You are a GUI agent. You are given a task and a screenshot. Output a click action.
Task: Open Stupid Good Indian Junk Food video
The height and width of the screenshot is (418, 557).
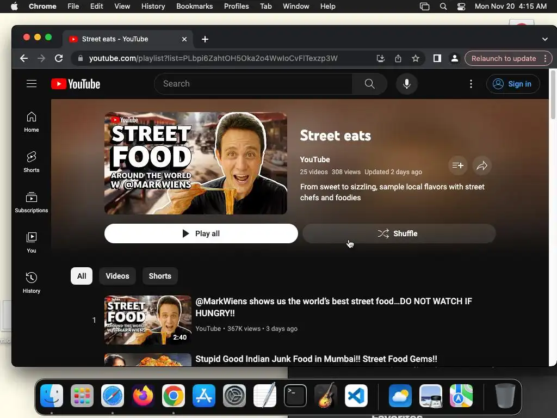point(316,359)
